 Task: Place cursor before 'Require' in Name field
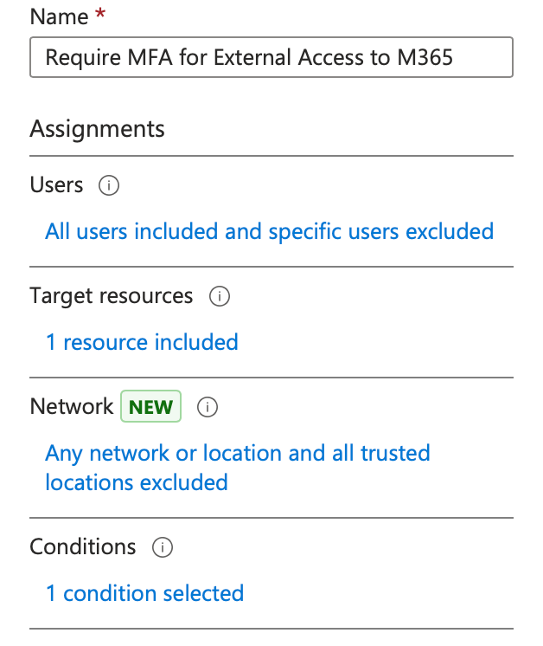[45, 58]
